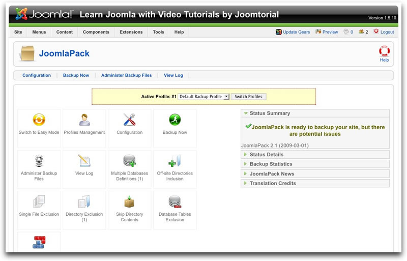Click the red and blue blocks icon
This screenshot has width=407, height=261.
point(39,242)
